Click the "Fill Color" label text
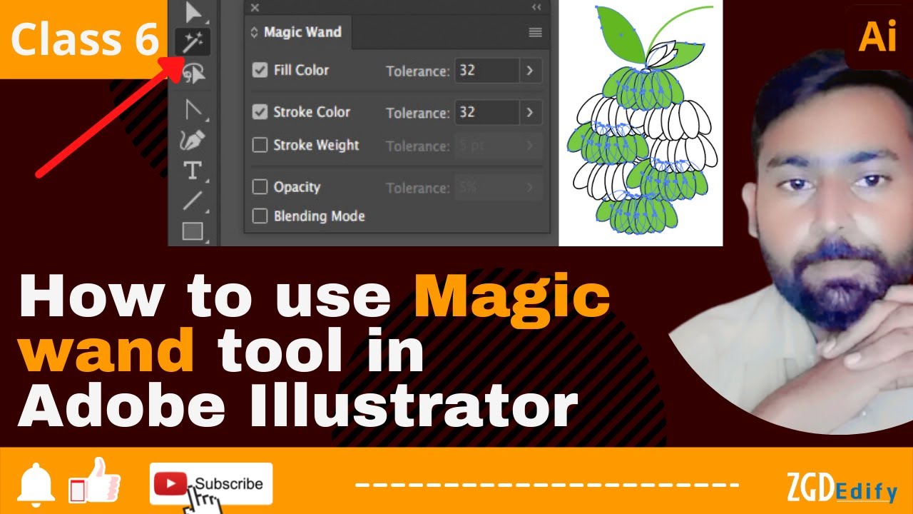Viewport: 913px width, 514px height. (x=301, y=70)
